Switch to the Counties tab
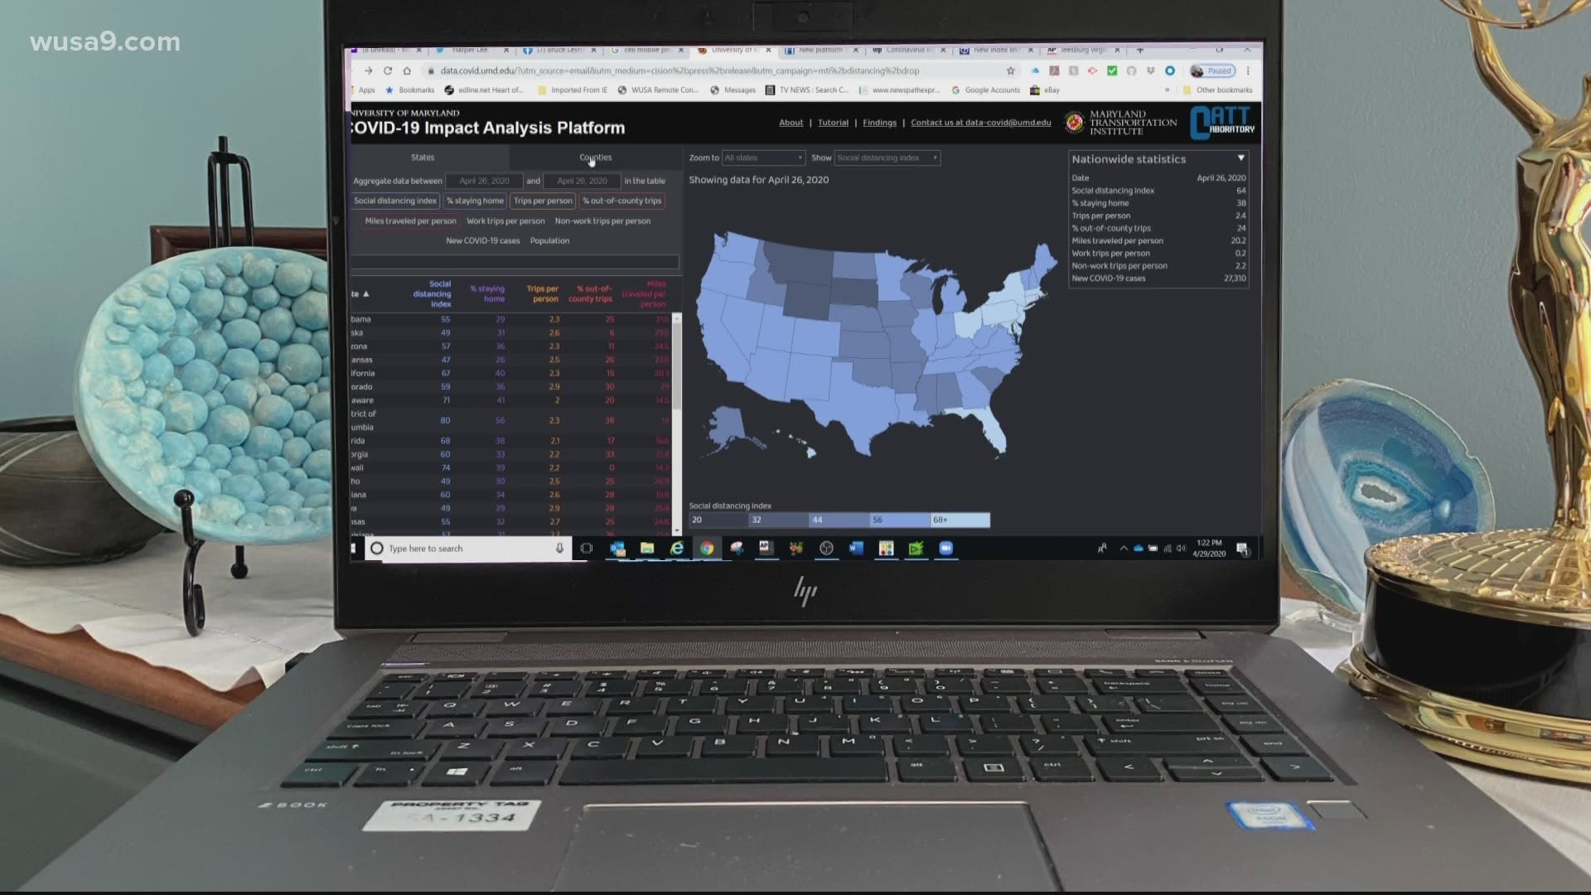The image size is (1591, 895). coord(596,157)
